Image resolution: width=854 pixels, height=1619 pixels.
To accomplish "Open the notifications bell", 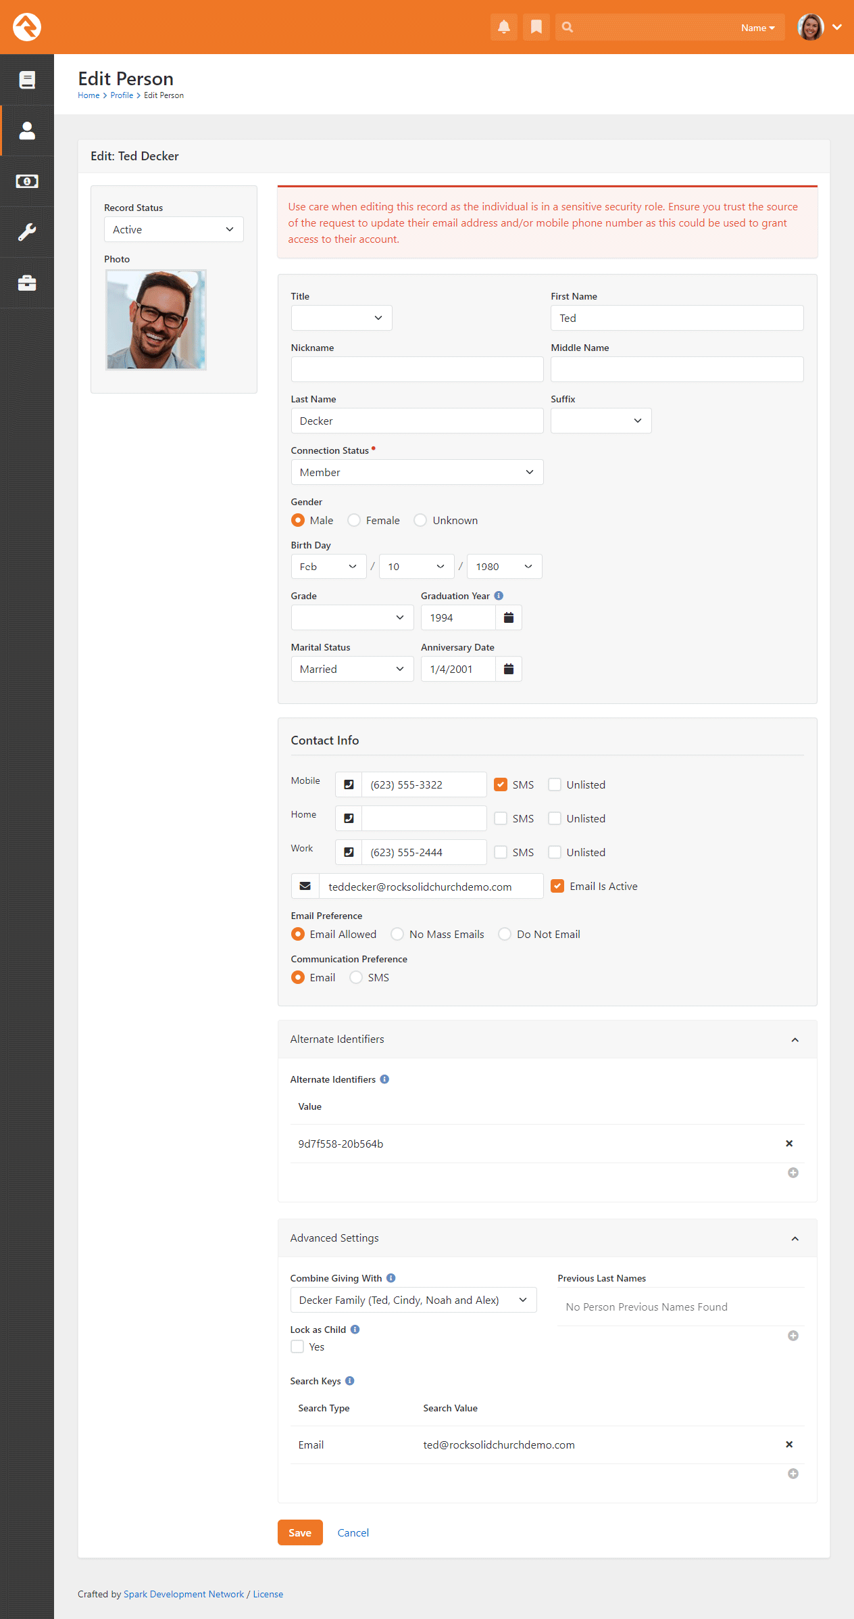I will pyautogui.click(x=504, y=27).
